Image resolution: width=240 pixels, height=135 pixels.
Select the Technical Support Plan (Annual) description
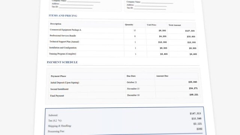point(64,42)
